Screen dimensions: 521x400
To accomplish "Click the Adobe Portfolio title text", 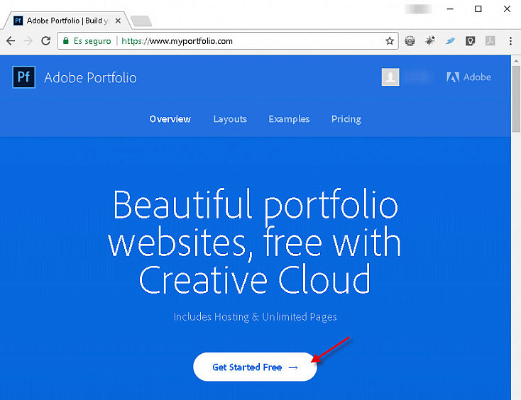I will (x=90, y=78).
